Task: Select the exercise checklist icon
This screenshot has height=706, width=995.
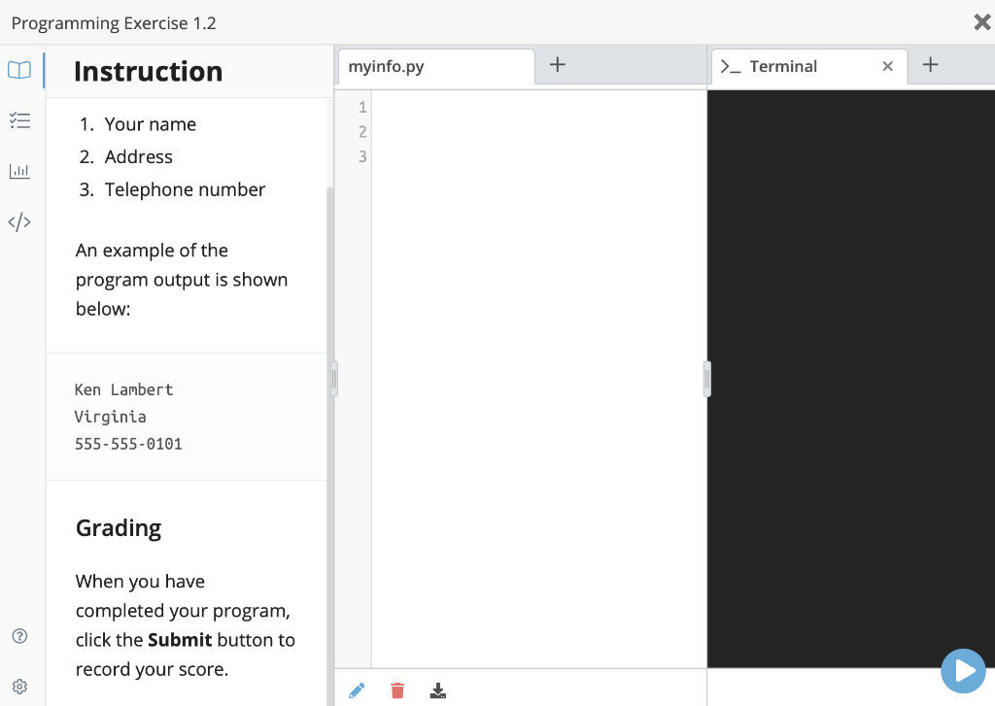Action: coord(20,119)
